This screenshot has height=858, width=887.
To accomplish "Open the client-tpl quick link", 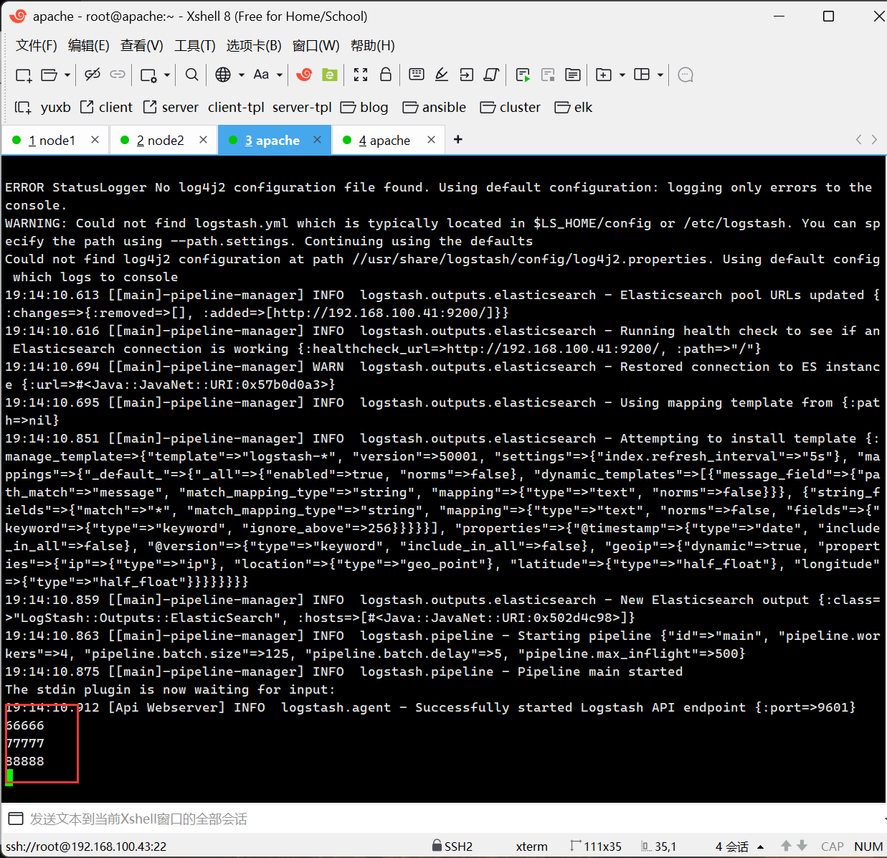I will click(236, 108).
